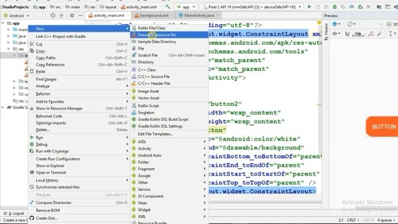The height and width of the screenshot is (224, 398).
Task: Click Paste in the context menu
Action: tap(79, 72)
